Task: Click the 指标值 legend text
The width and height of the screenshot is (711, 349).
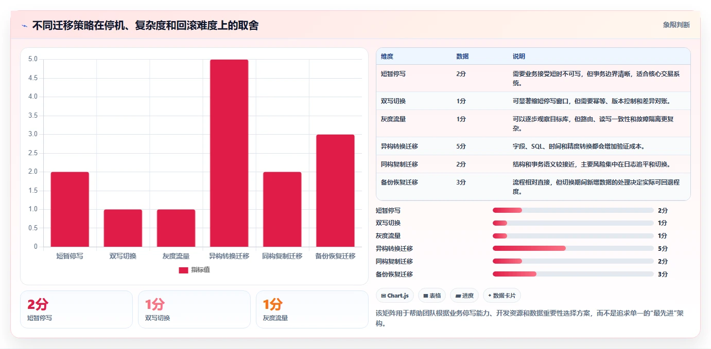Action: tap(200, 270)
